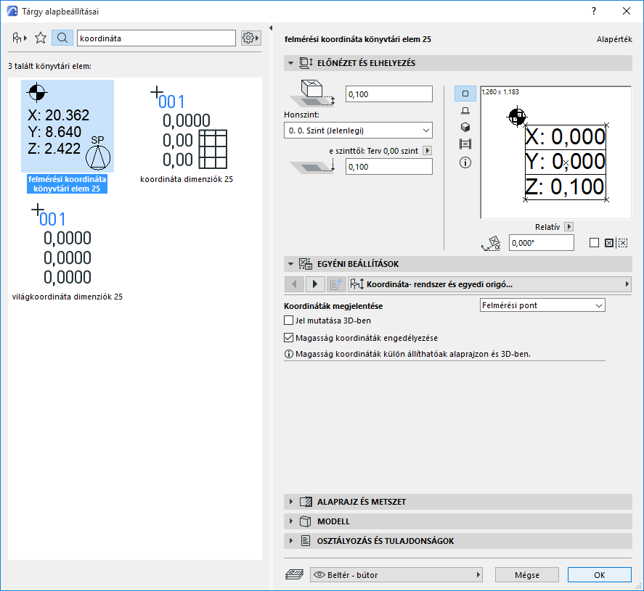Image resolution: width=644 pixels, height=591 pixels.
Task: Click the object height value field
Action: [x=389, y=94]
